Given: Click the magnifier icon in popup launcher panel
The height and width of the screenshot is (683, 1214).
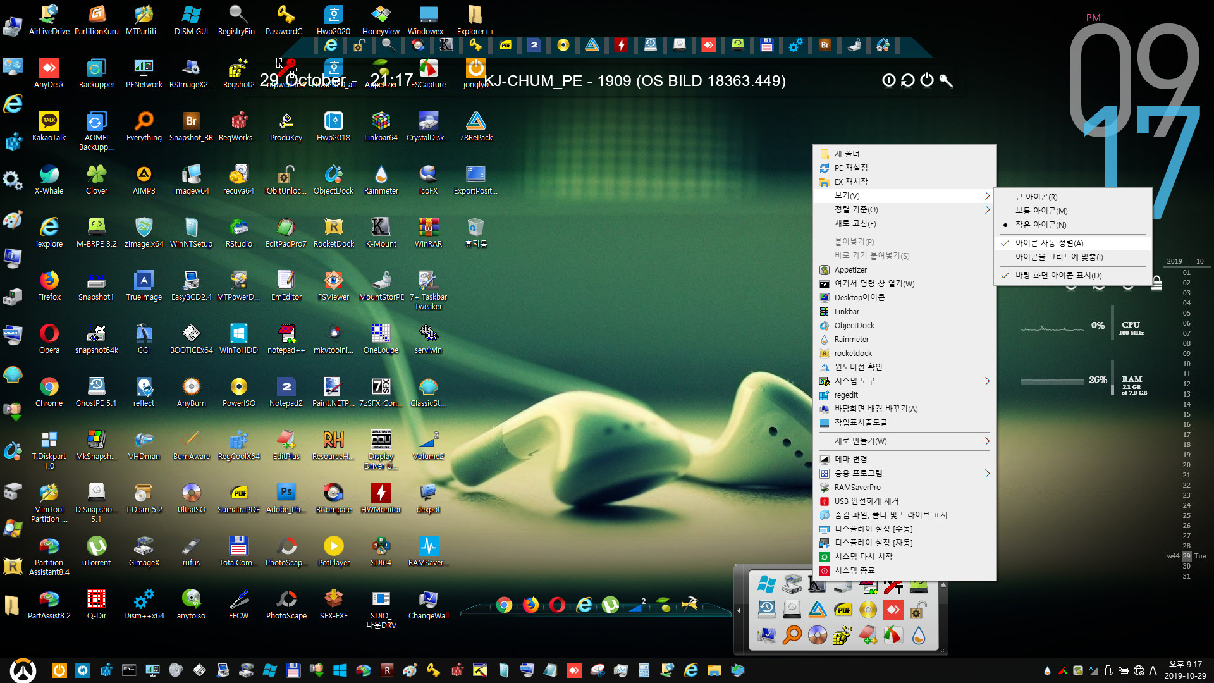Looking at the screenshot, I should [x=792, y=634].
